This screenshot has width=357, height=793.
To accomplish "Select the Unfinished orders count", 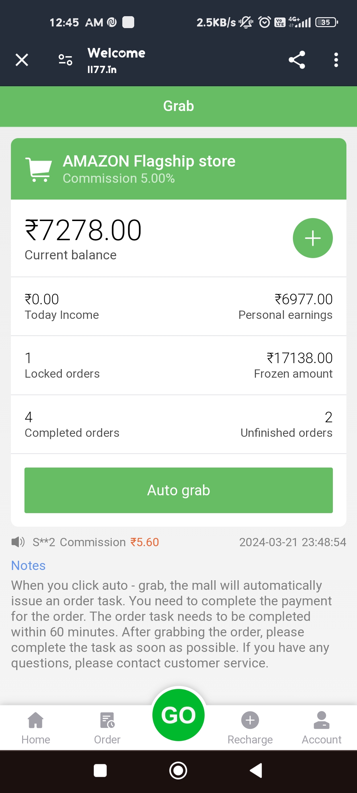I will [x=328, y=417].
